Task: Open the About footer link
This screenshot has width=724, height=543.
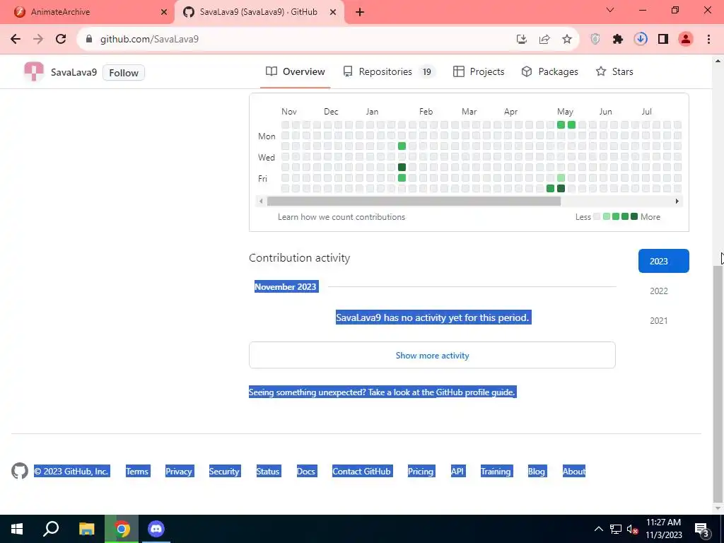Action: click(x=574, y=472)
